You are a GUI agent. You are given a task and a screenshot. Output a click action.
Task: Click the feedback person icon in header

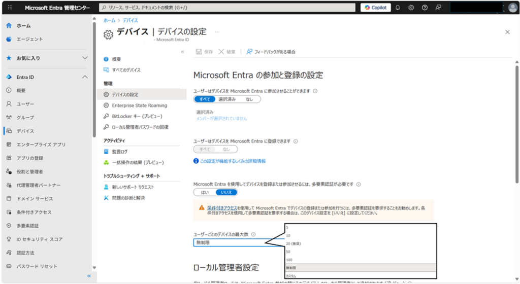pyautogui.click(x=438, y=8)
